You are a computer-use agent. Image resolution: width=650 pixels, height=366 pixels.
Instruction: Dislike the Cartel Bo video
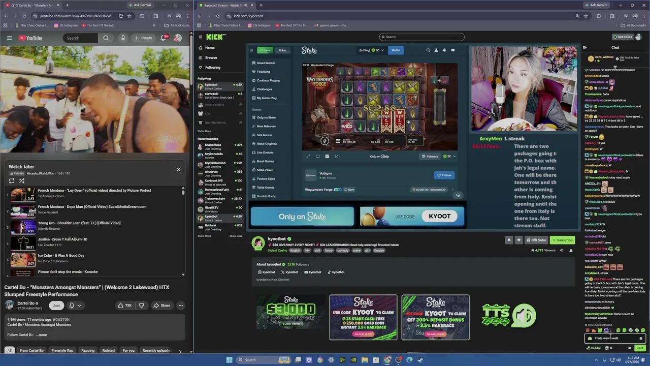142,306
